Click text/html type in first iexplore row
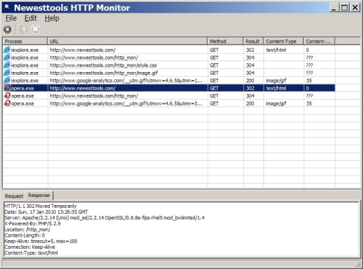 (276, 50)
